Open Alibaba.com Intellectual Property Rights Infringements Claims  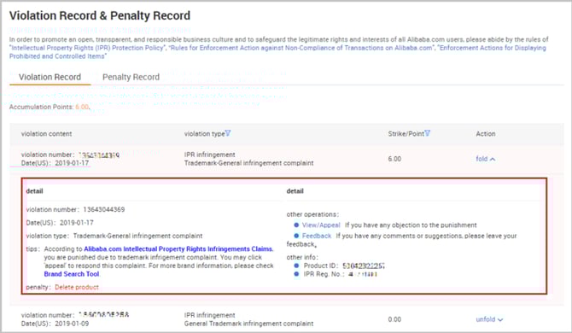pos(178,249)
